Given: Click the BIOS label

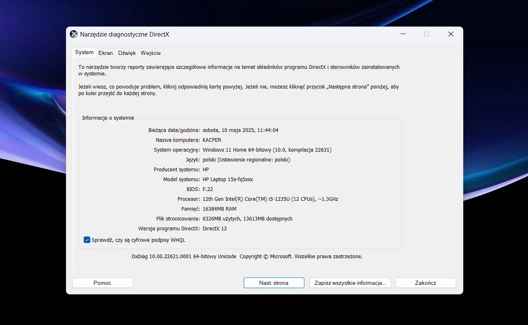Looking at the screenshot, I should [x=193, y=189].
